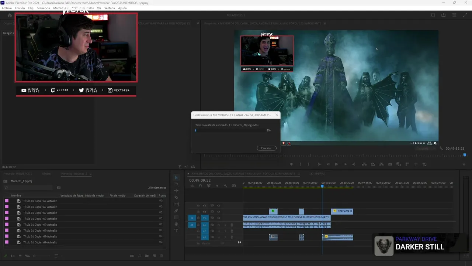Toggle visibility eye of track V2
This screenshot has width=472, height=266.
(x=219, y=212)
